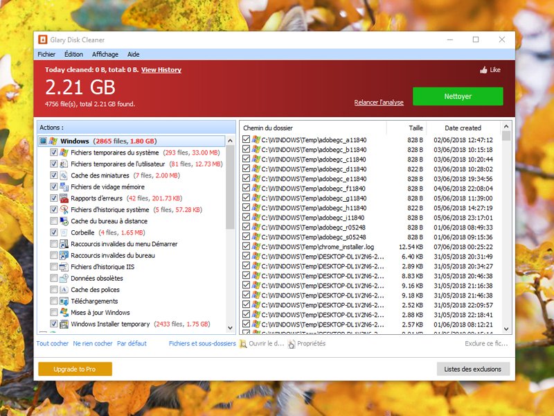Click the Raccourcis invalides du menu Démarrer icon

(64, 244)
